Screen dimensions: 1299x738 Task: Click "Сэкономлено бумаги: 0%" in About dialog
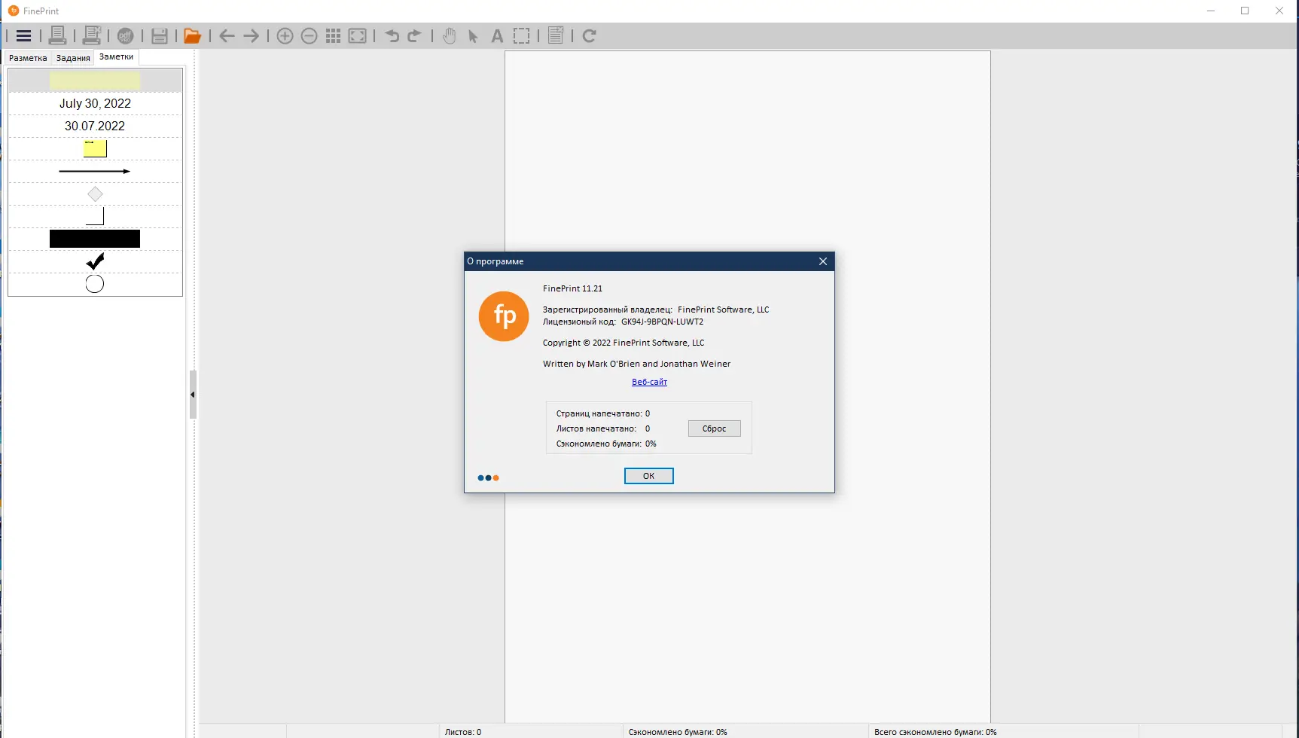coord(606,444)
